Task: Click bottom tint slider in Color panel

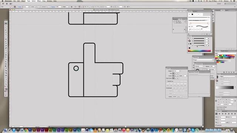Action: click(199, 45)
